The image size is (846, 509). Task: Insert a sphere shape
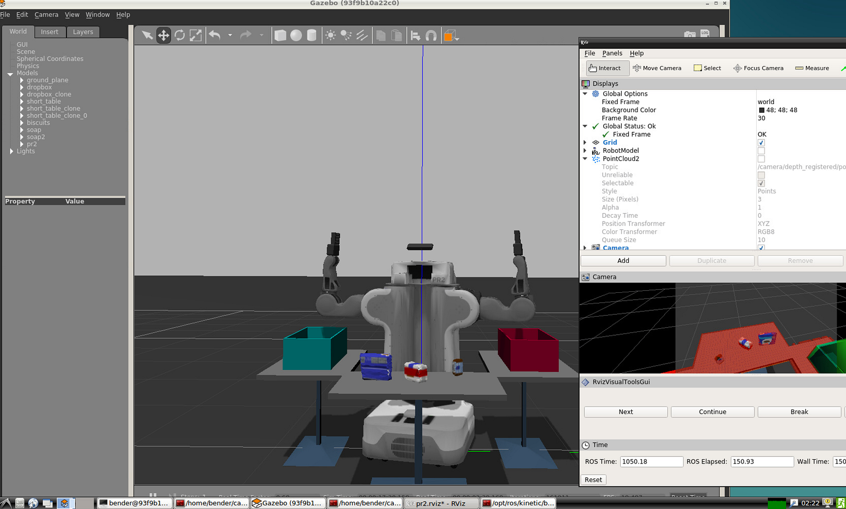[x=296, y=35]
